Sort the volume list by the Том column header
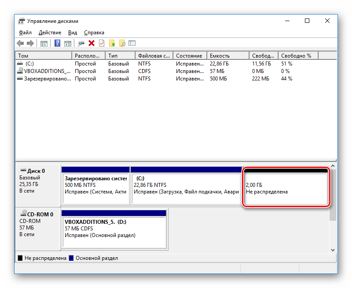 (43, 56)
